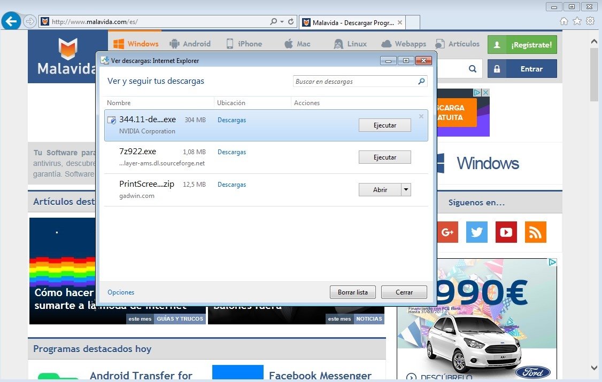Screen dimensions: 602x382
Task: Go back with the browser back arrow
Action: 11,21
